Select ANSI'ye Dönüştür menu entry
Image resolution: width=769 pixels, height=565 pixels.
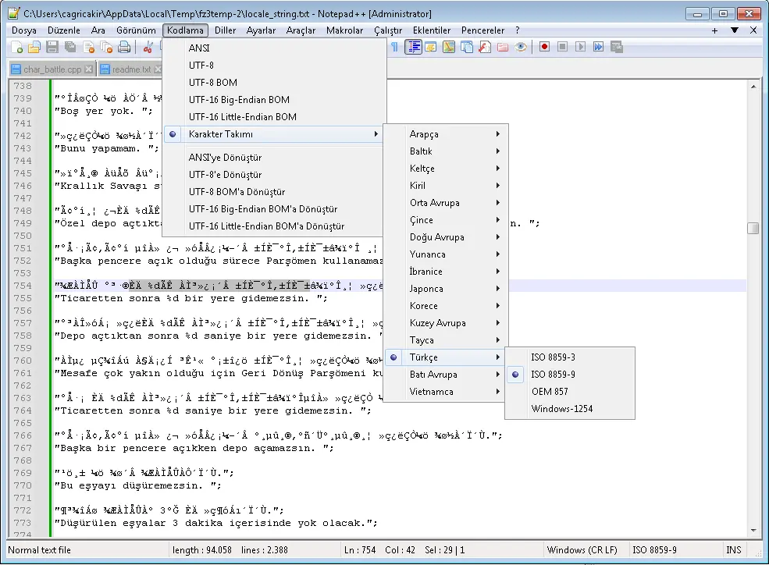[225, 158]
